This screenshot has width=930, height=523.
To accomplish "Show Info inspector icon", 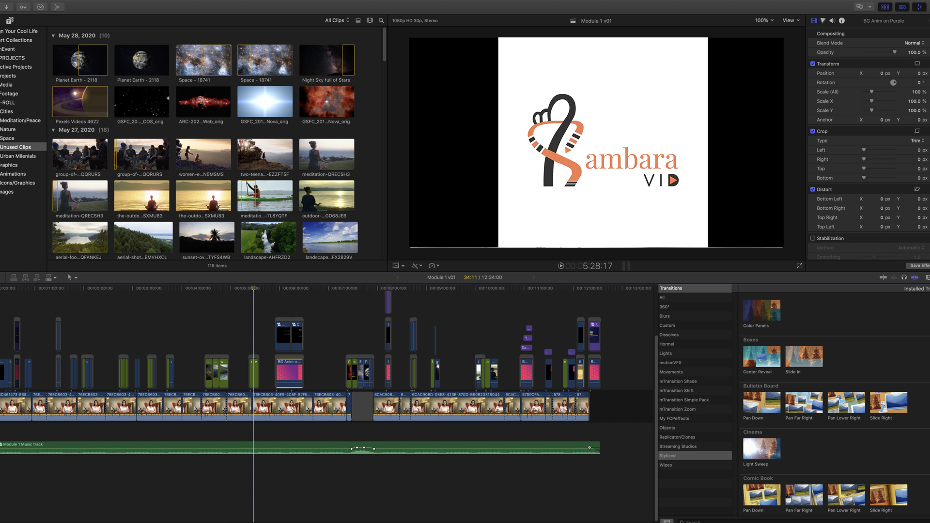I will coord(842,20).
